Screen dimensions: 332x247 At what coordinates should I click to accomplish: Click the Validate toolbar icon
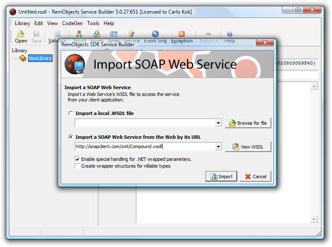(57, 36)
